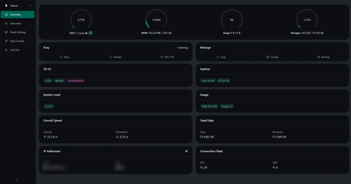Restart the Xray service
Screen dimensions: 351x184
coord(115,57)
